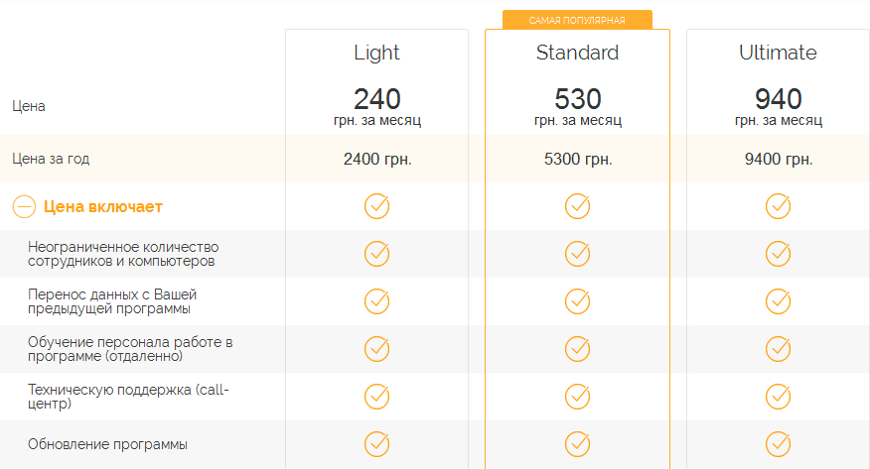This screenshot has width=870, height=469.
Task: Click Standard checkmark for data transfer row
Action: 577,300
